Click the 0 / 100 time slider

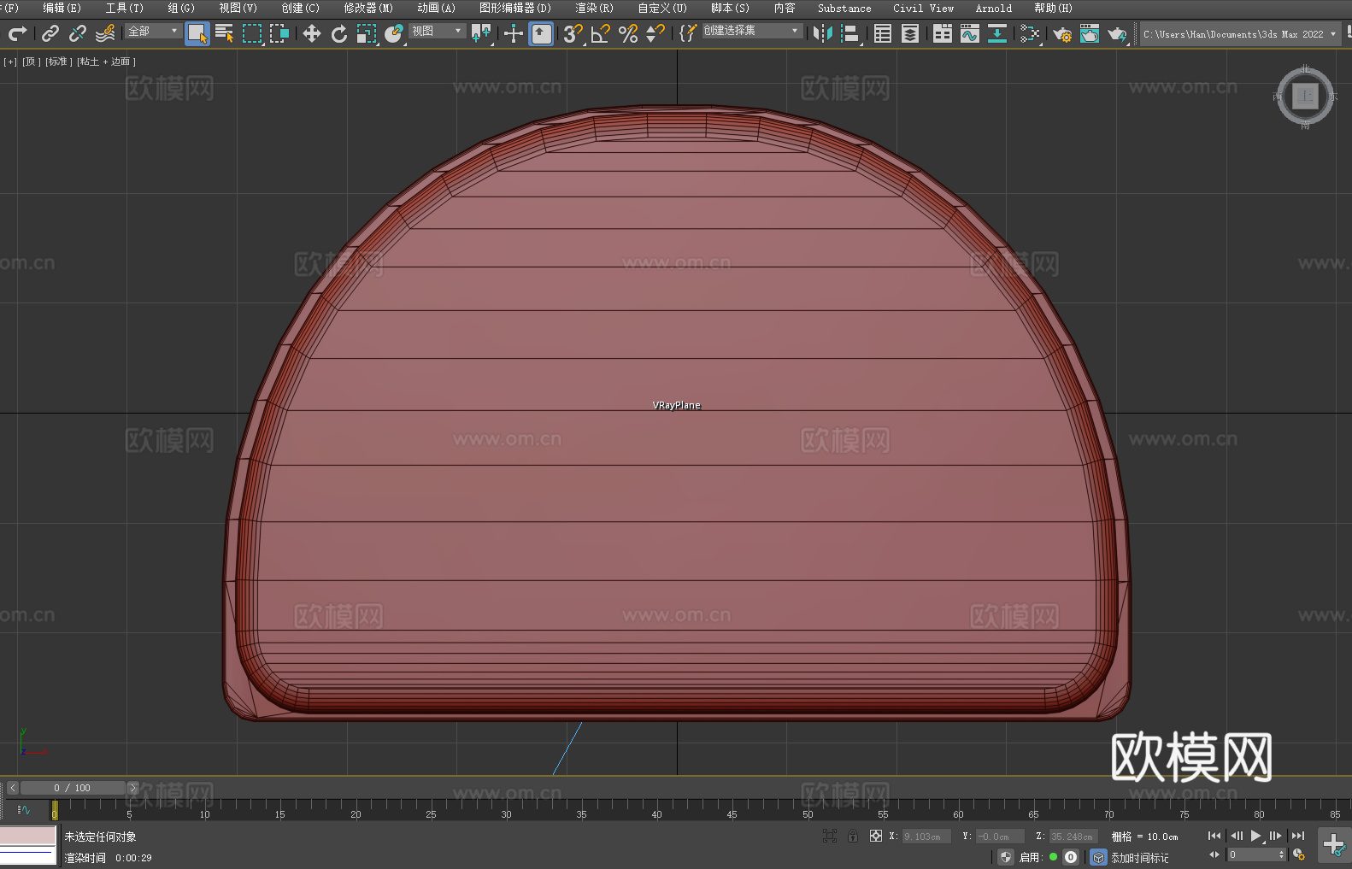(73, 788)
